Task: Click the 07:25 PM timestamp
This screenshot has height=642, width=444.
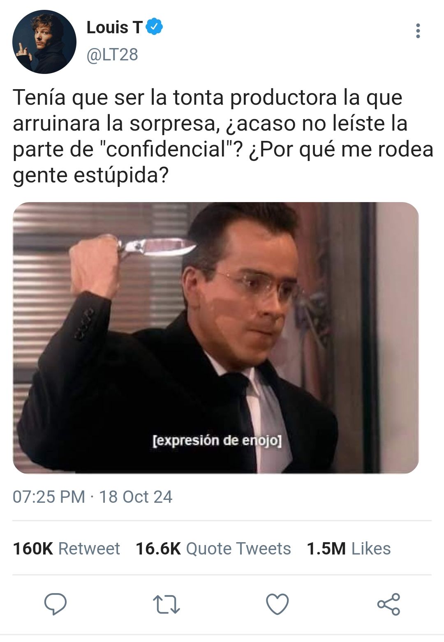Action: point(49,497)
